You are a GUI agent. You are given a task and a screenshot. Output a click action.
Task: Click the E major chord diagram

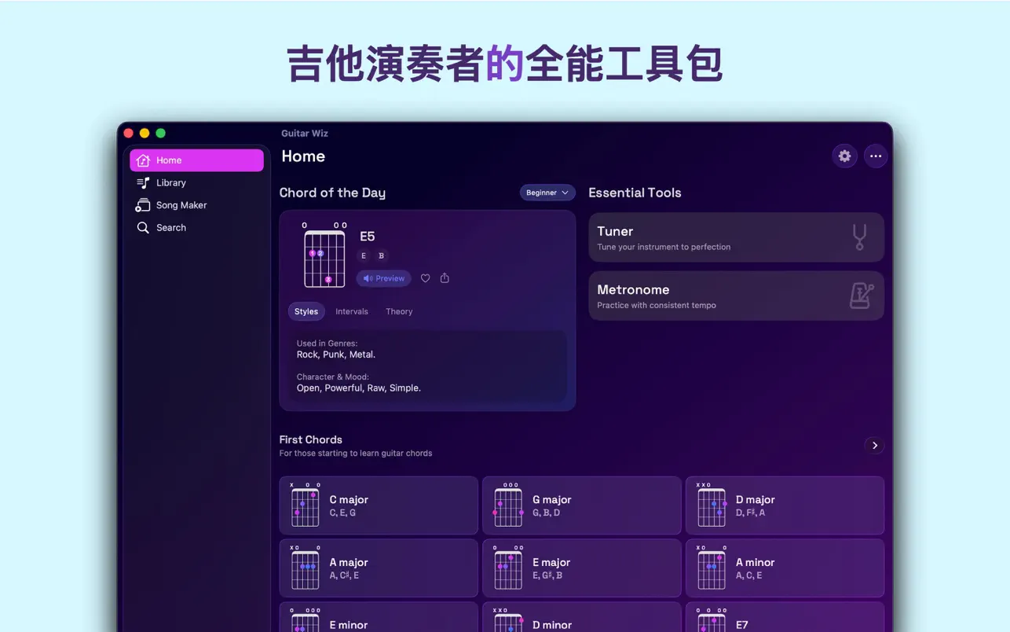[508, 568]
